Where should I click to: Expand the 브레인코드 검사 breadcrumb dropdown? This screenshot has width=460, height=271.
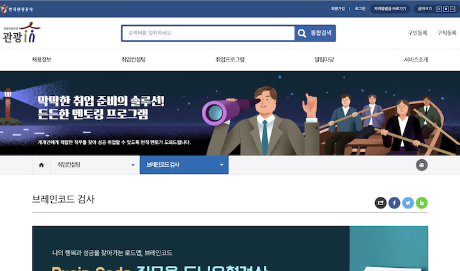pyautogui.click(x=184, y=165)
